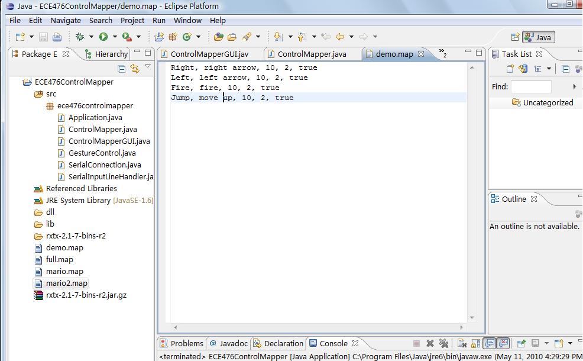This screenshot has height=361, width=583.
Task: Open the Debug configurations dropdown arrow
Action: click(91, 37)
